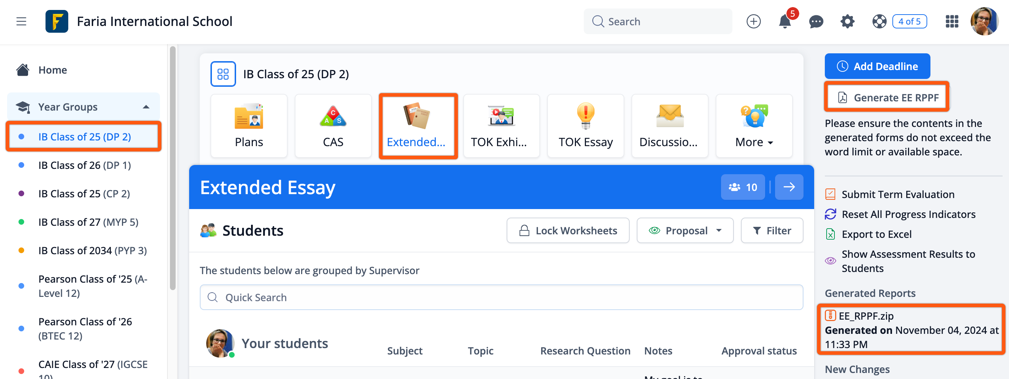
Task: Click the Quick Search students field
Action: [x=501, y=298]
